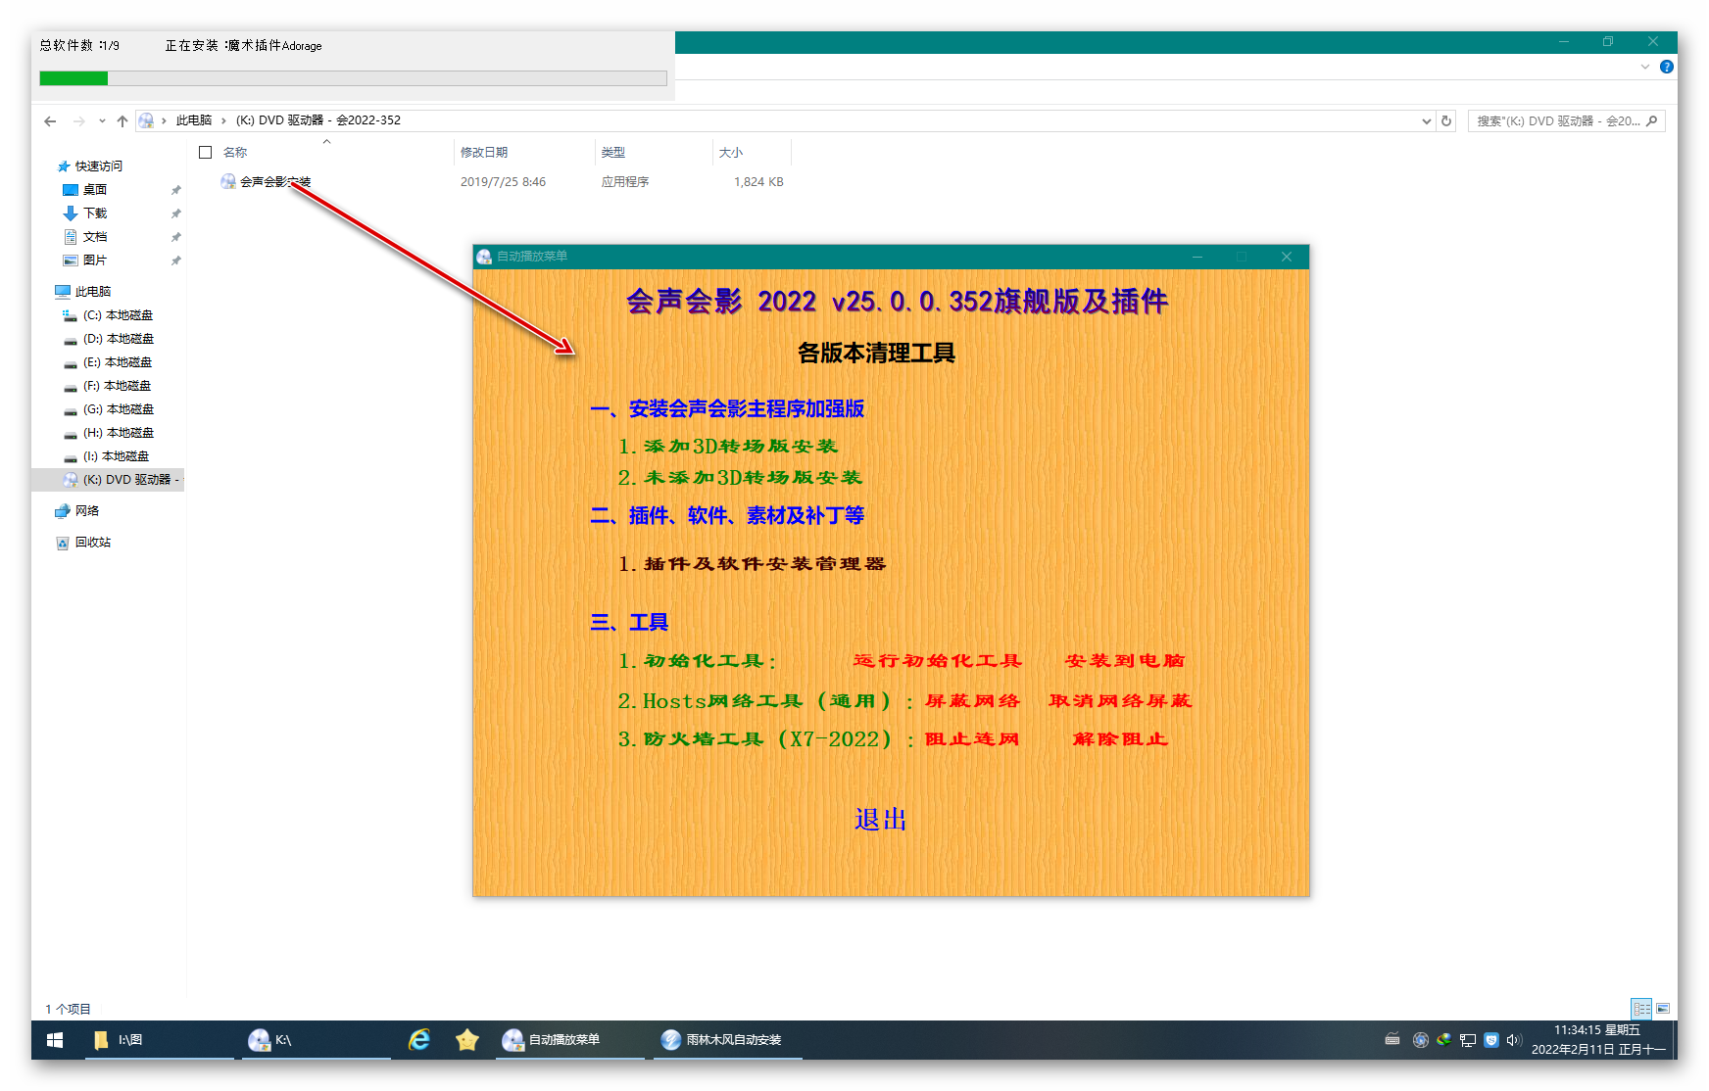Open 插件及软件安装管理器
The image size is (1709, 1091).
tap(752, 564)
